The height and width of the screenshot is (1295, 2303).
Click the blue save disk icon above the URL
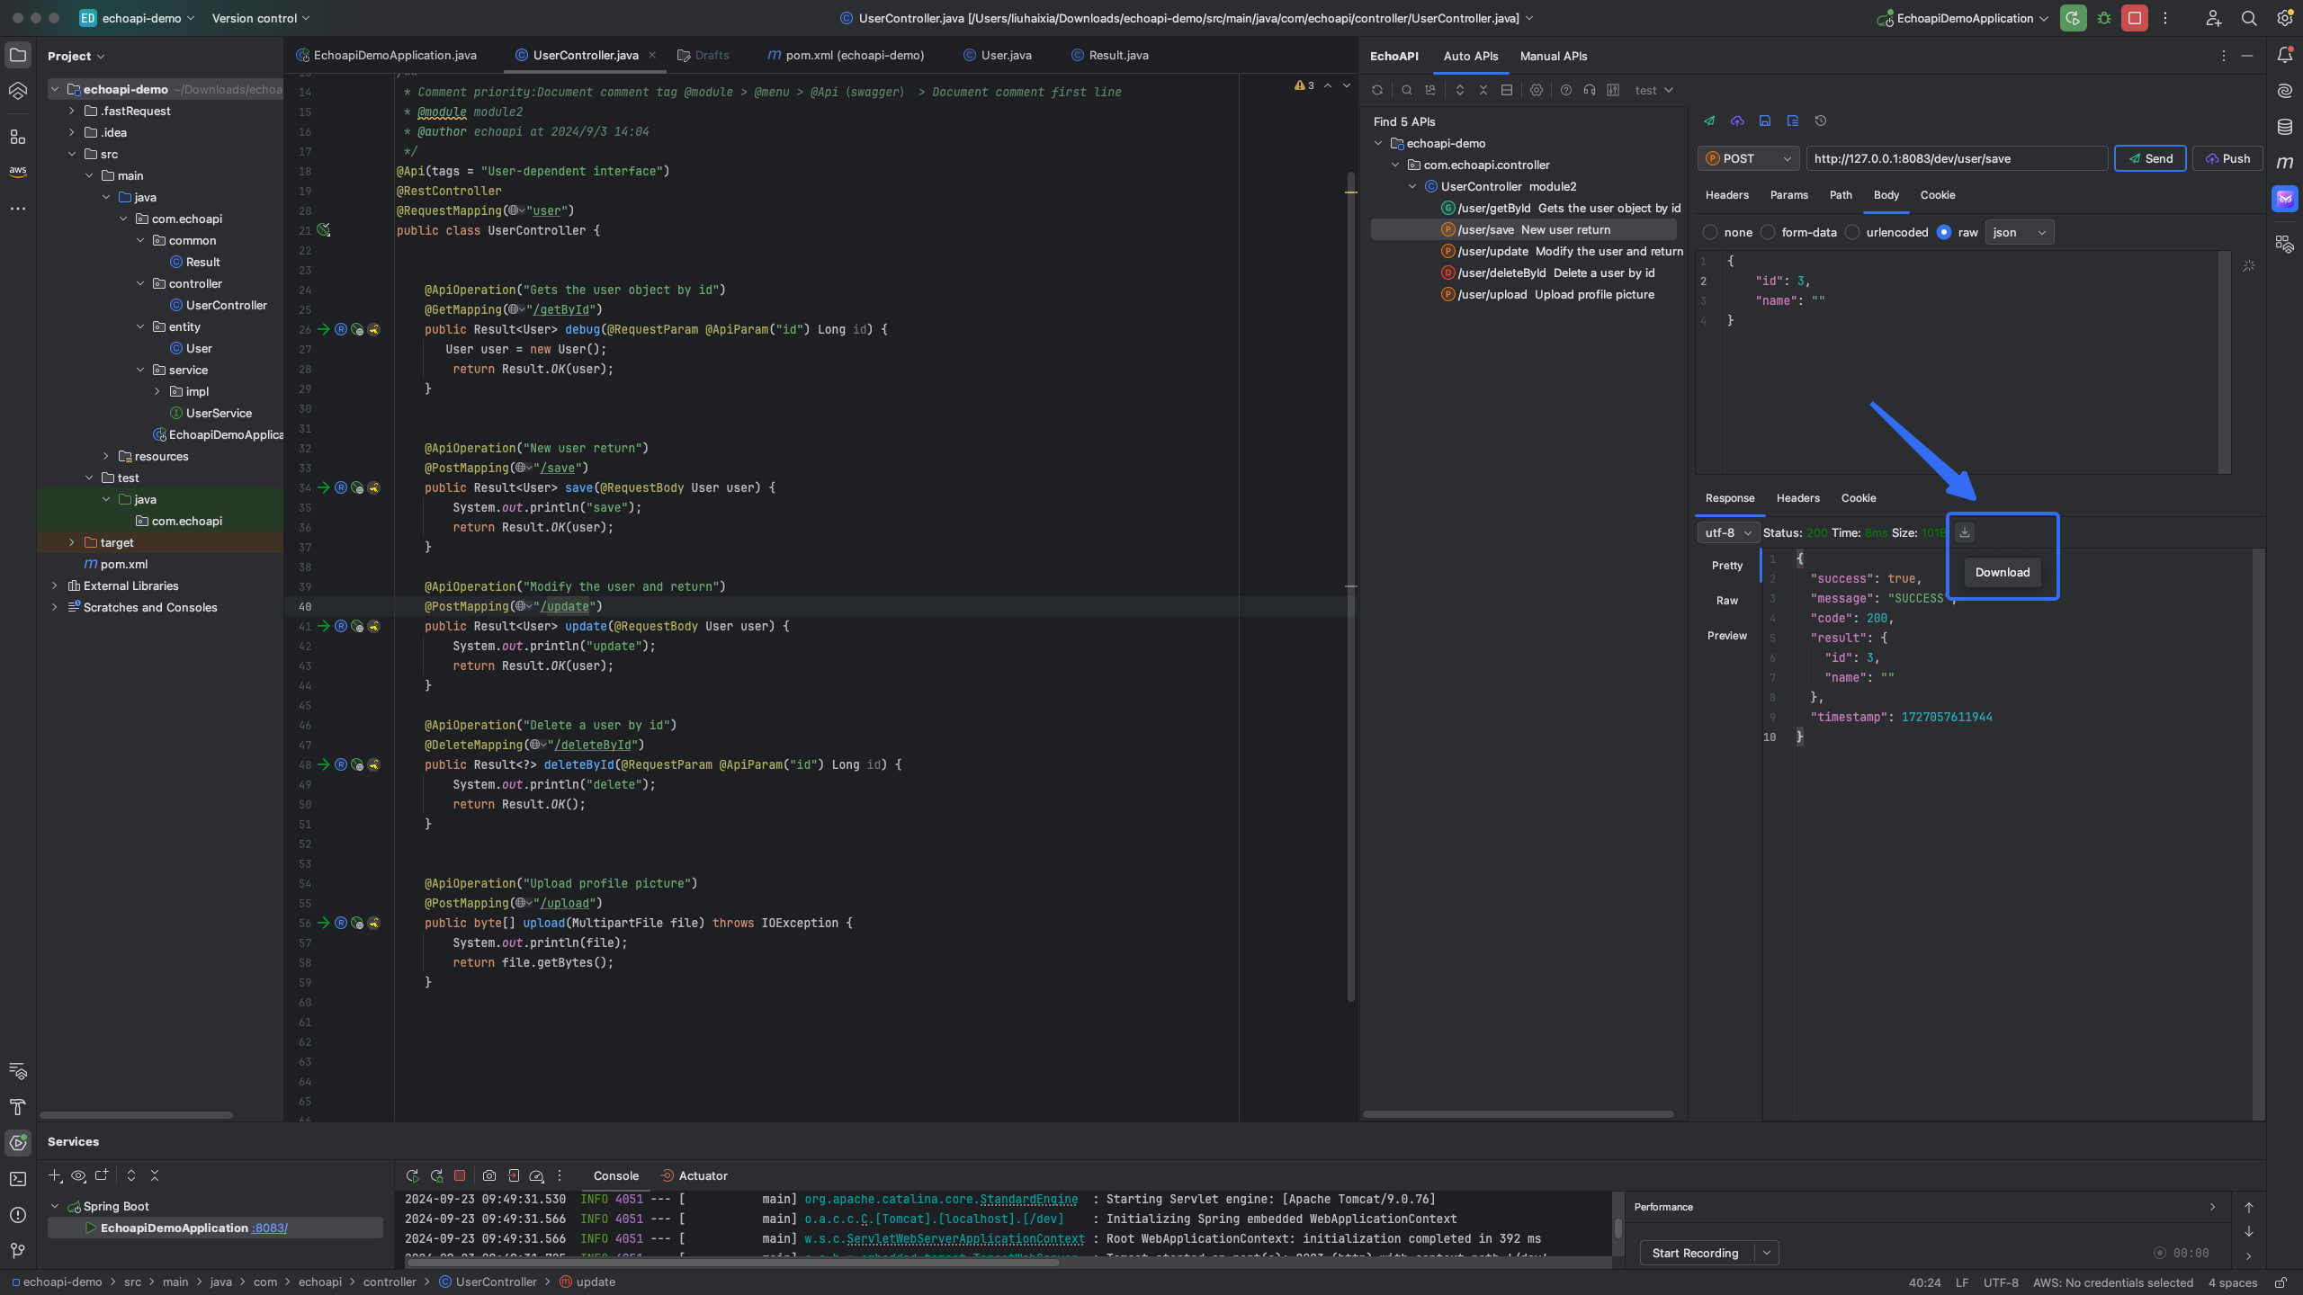click(1765, 121)
